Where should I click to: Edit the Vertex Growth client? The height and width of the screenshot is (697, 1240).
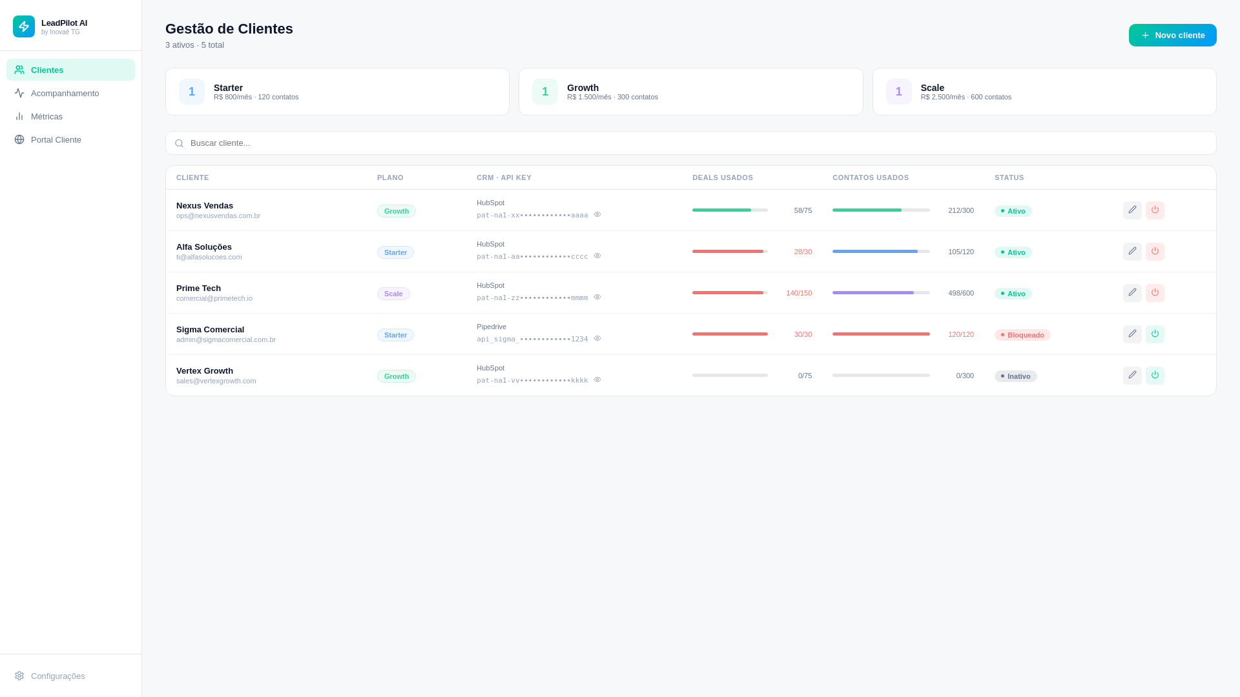pos(1132,375)
